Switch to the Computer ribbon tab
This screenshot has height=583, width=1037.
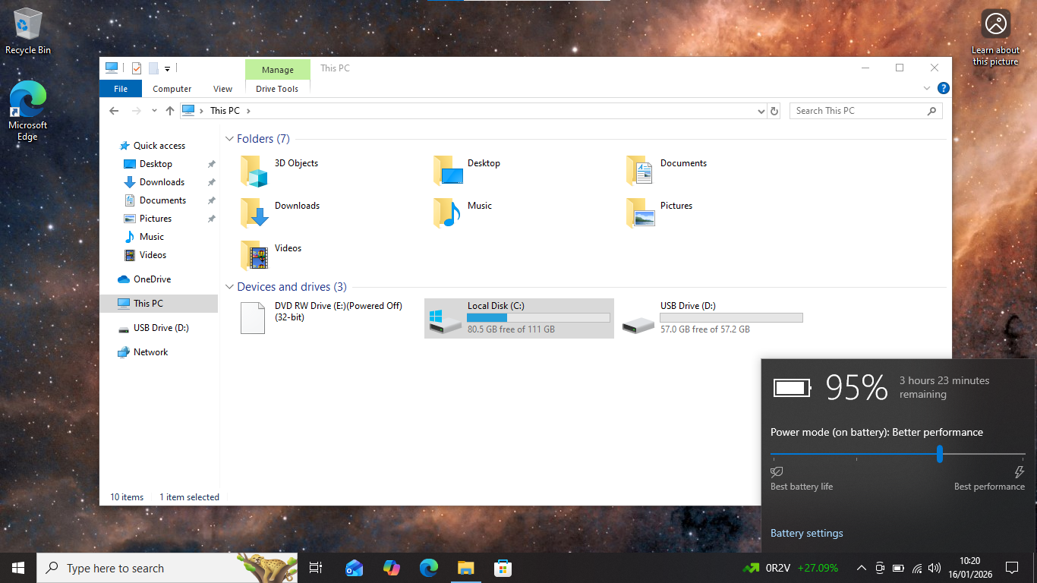(172, 89)
